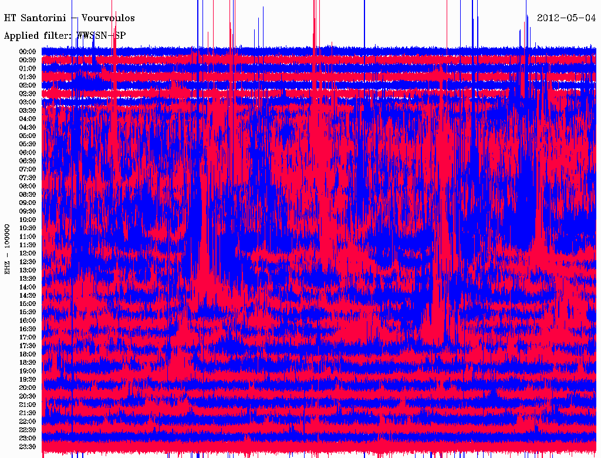Select the 19:00 time label

pyautogui.click(x=28, y=371)
